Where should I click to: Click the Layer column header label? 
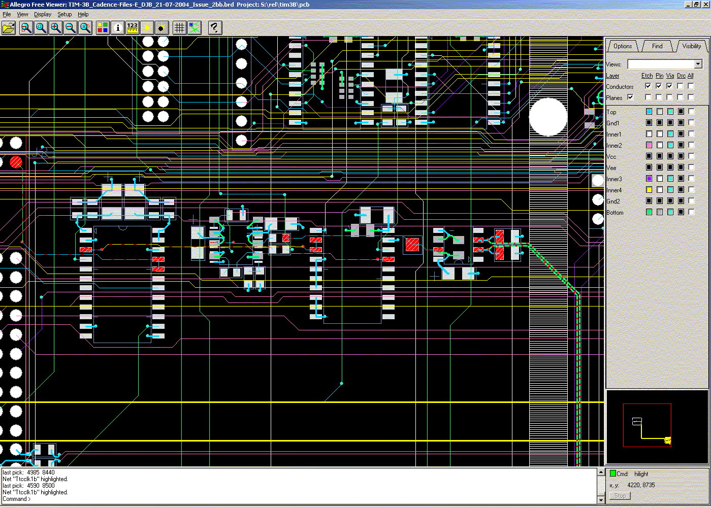click(612, 76)
